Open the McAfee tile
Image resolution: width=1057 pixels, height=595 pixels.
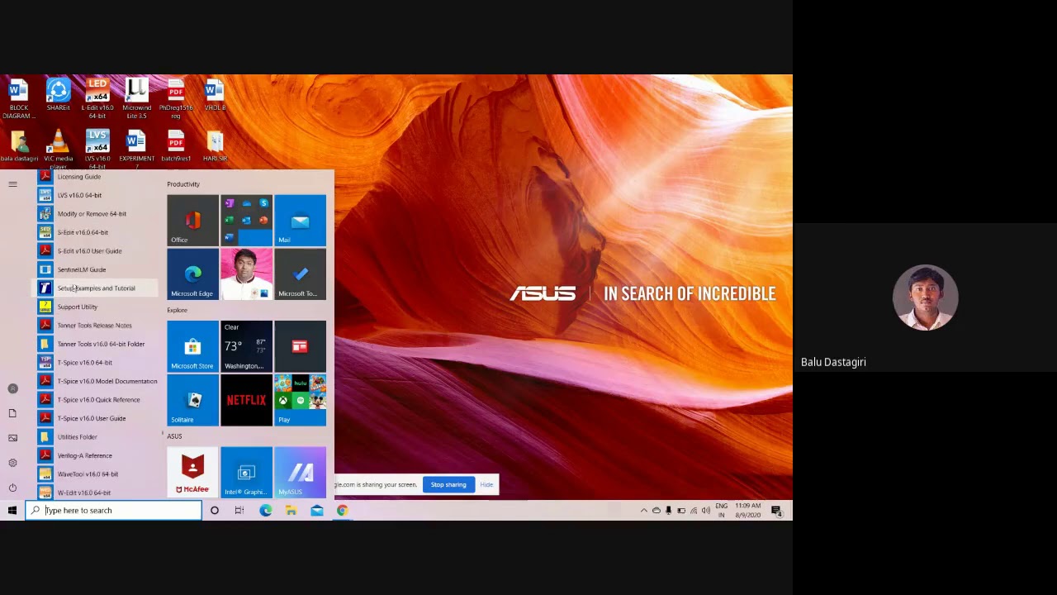192,472
